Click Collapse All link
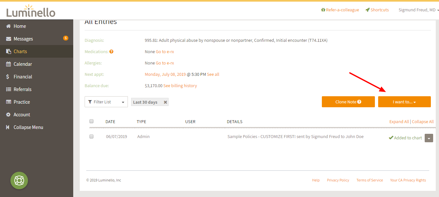The width and height of the screenshot is (439, 197). click(423, 122)
